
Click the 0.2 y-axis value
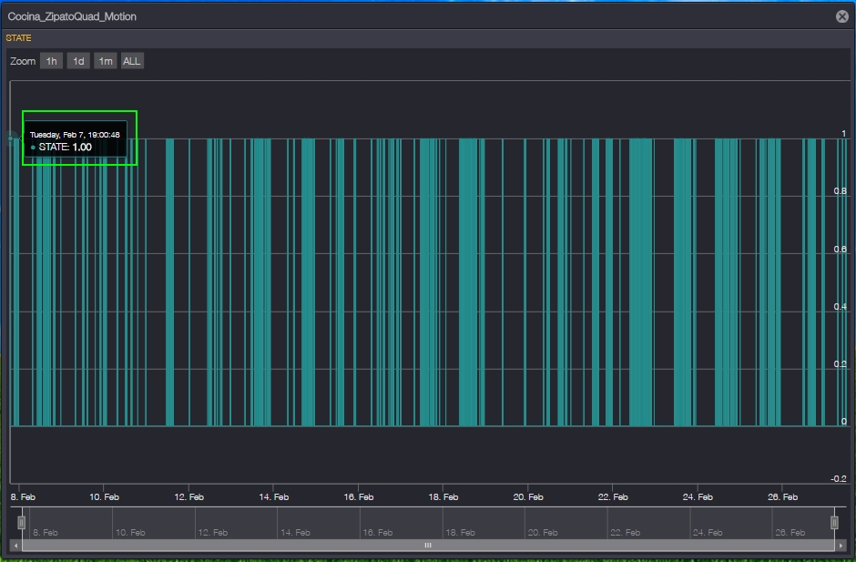tap(841, 363)
